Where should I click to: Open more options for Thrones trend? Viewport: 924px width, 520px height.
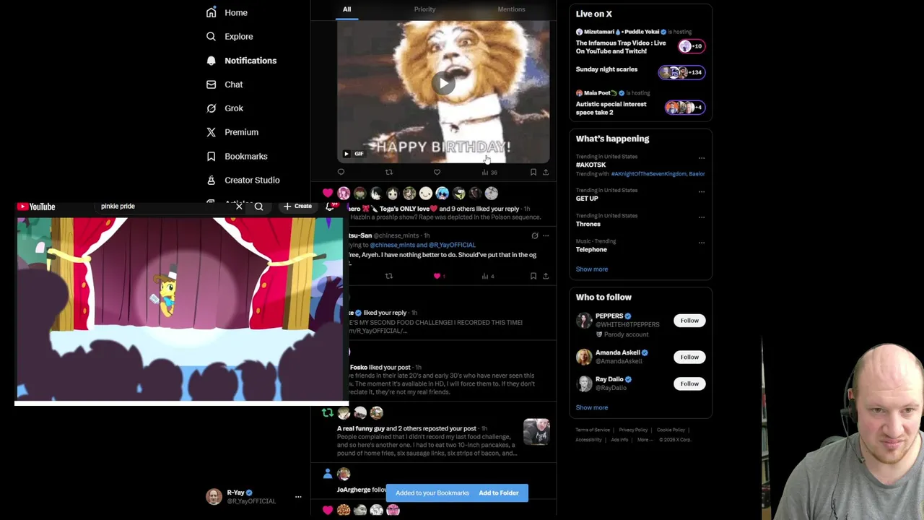tap(702, 217)
